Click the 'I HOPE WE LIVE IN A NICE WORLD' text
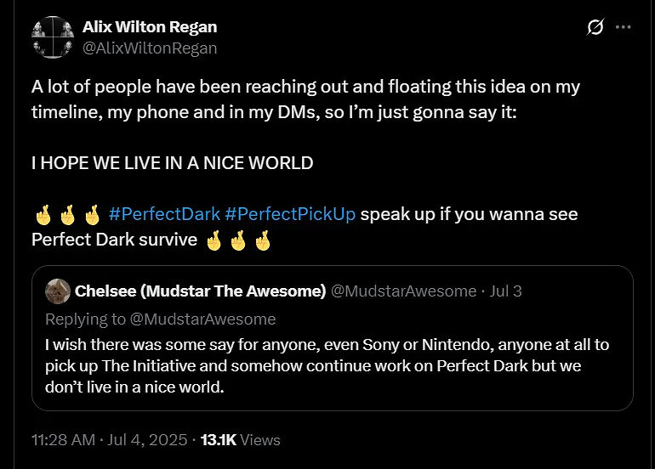655x469 pixels. [x=173, y=163]
